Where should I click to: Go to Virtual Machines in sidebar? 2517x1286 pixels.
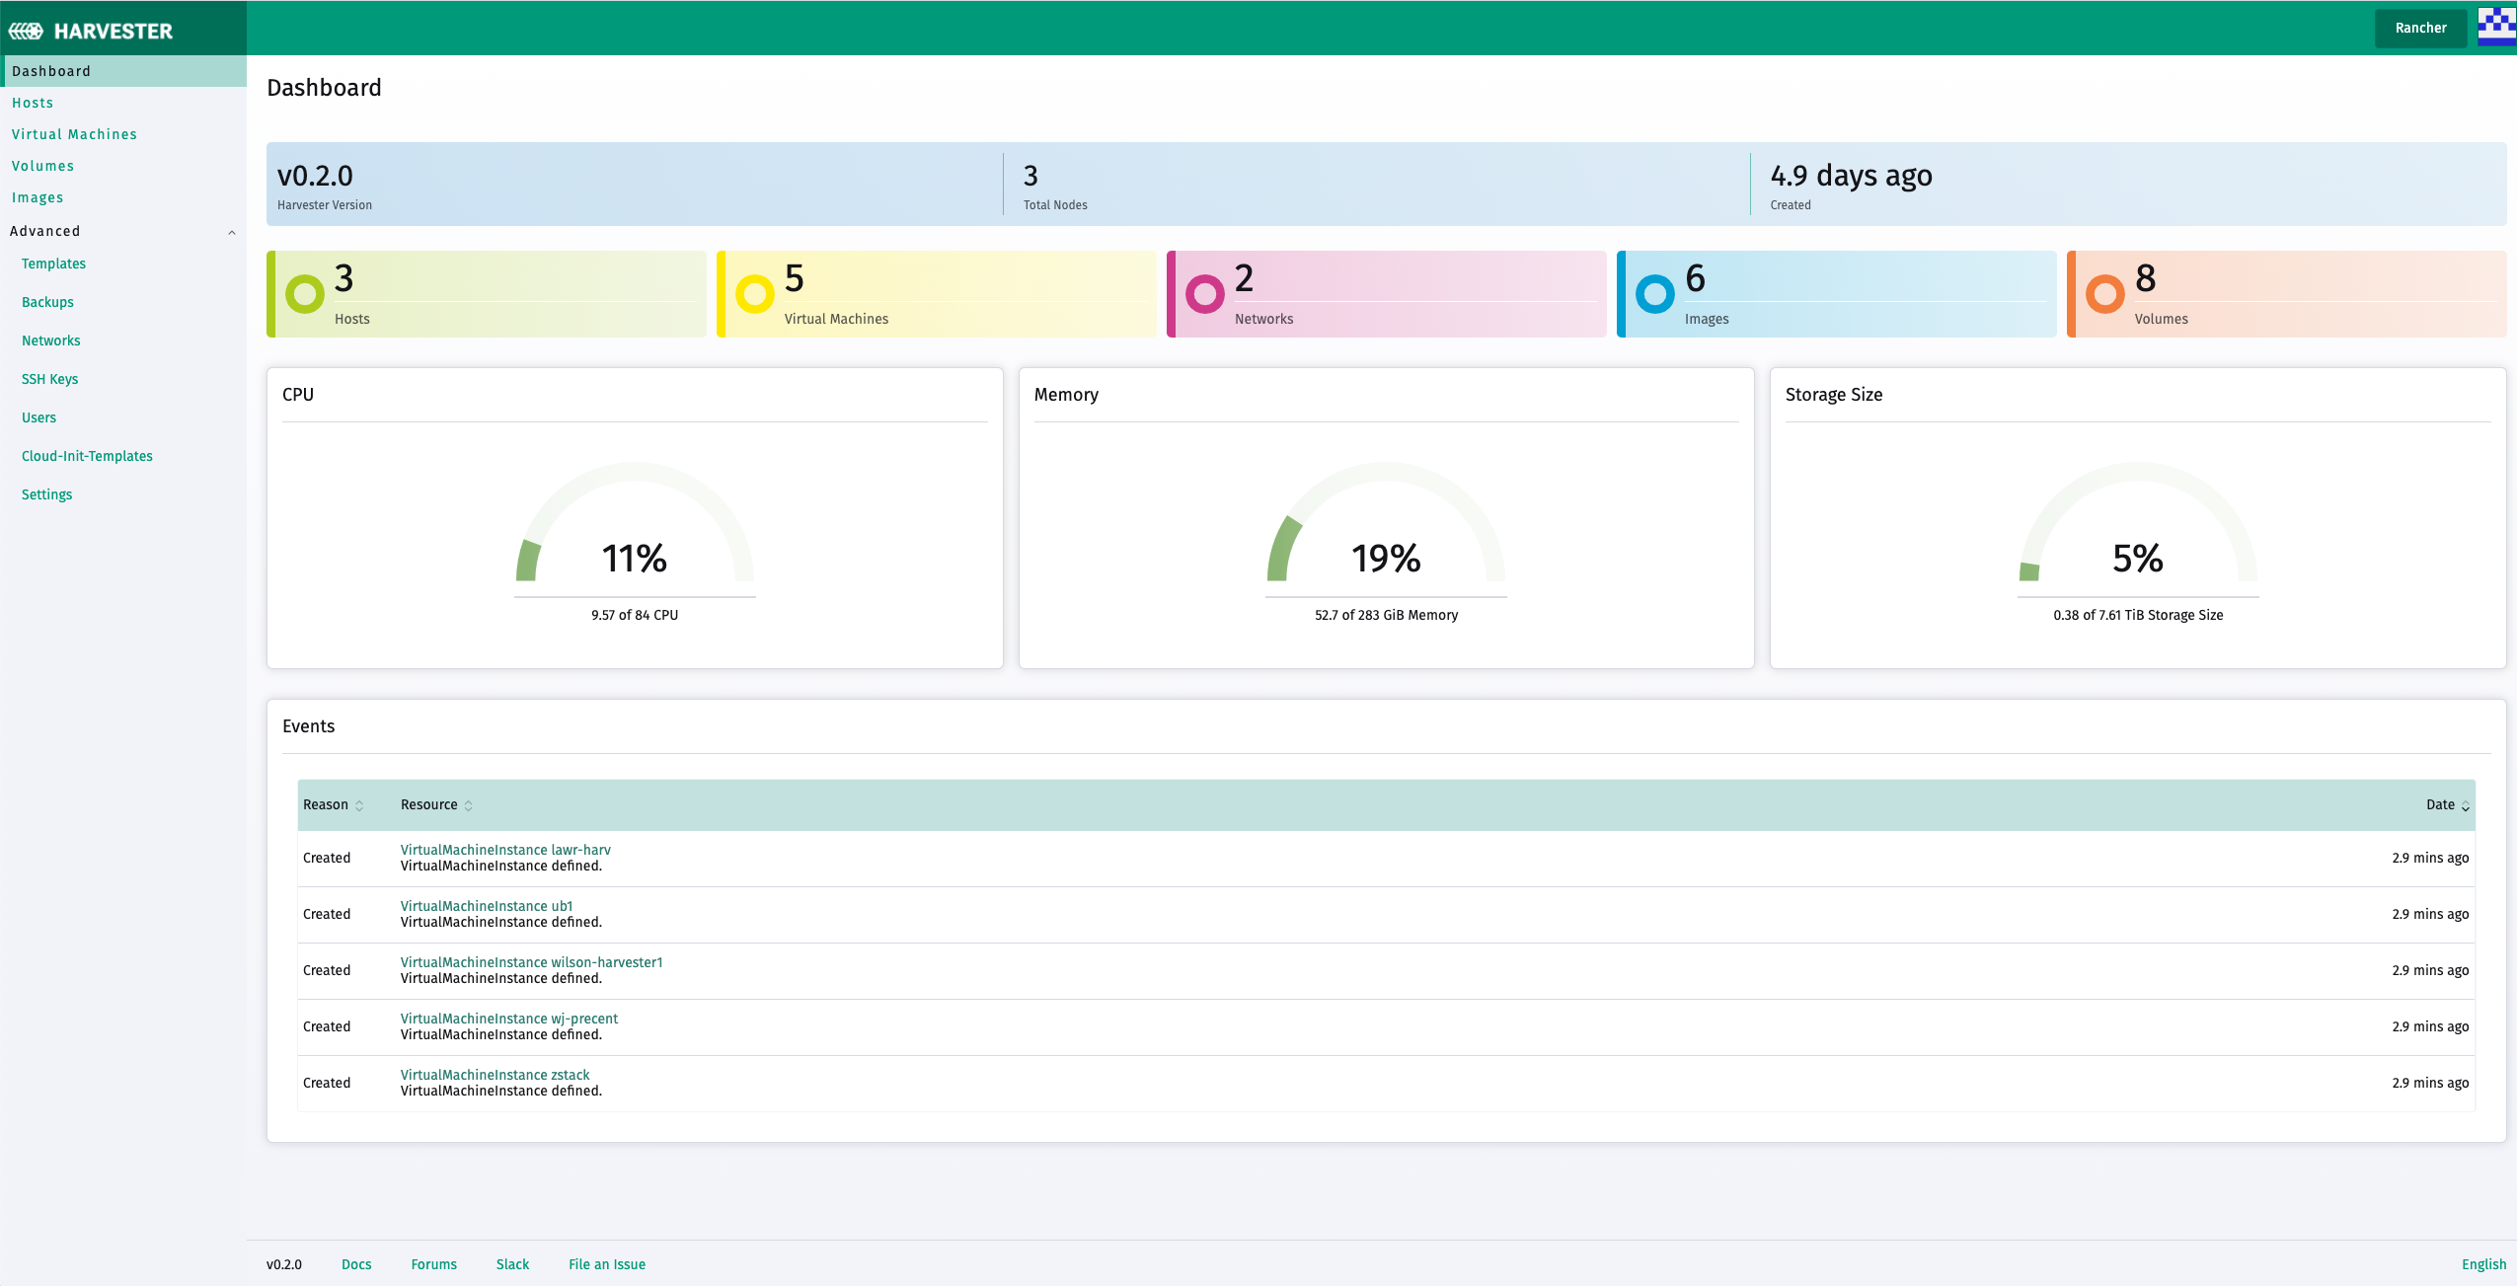pos(74,134)
